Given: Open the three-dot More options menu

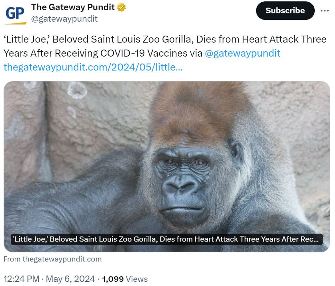Looking at the screenshot, I should pyautogui.click(x=324, y=11).
